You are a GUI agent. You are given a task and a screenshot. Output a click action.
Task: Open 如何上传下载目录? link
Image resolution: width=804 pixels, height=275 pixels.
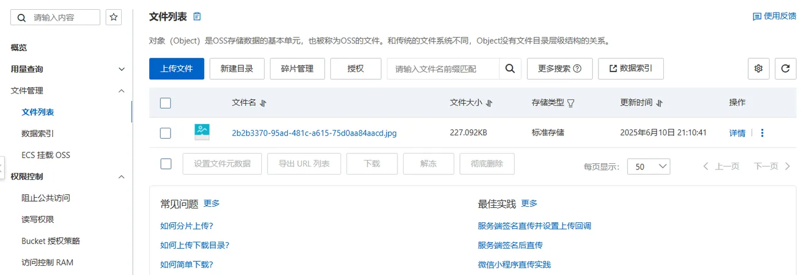point(195,245)
